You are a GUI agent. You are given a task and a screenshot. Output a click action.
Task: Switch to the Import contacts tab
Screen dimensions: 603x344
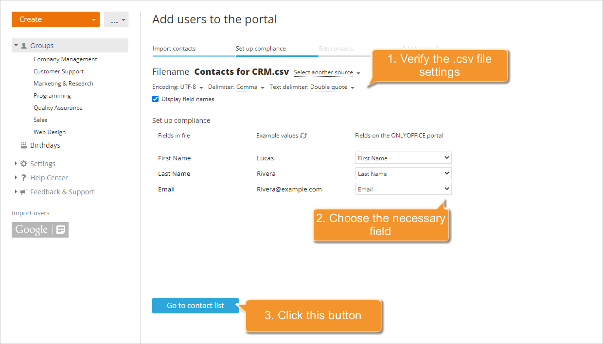pos(174,49)
